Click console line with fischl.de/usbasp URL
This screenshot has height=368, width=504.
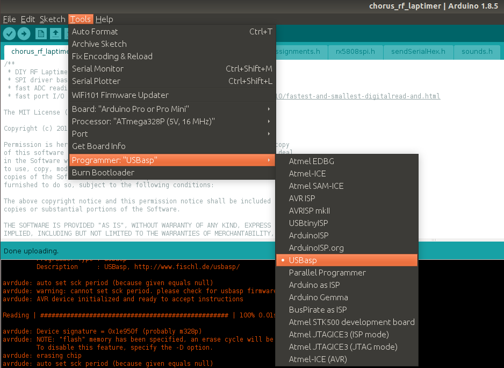(x=138, y=267)
